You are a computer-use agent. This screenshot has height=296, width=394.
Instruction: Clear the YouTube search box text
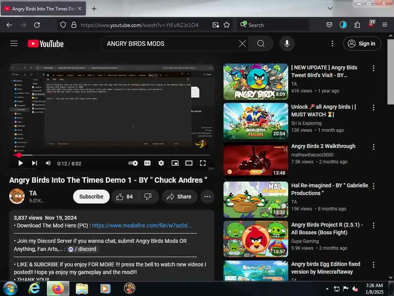(242, 44)
